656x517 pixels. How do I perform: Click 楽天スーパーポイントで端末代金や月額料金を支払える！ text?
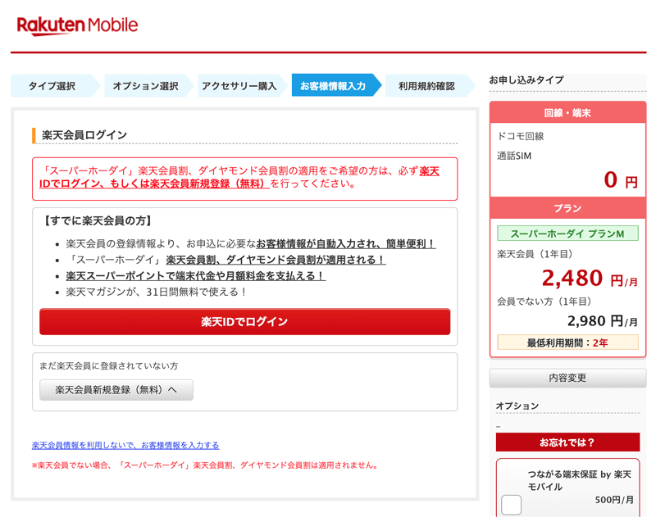[196, 276]
